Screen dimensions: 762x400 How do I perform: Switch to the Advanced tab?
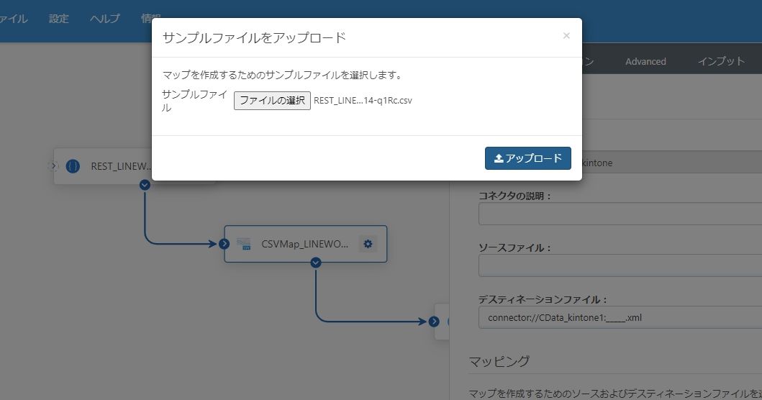pyautogui.click(x=645, y=62)
